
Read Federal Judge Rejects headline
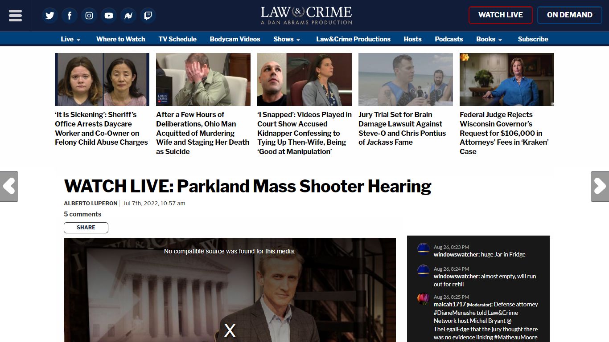(x=504, y=133)
